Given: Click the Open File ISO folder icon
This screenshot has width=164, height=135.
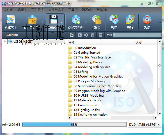Looking at the screenshot, I should click(x=32, y=20).
